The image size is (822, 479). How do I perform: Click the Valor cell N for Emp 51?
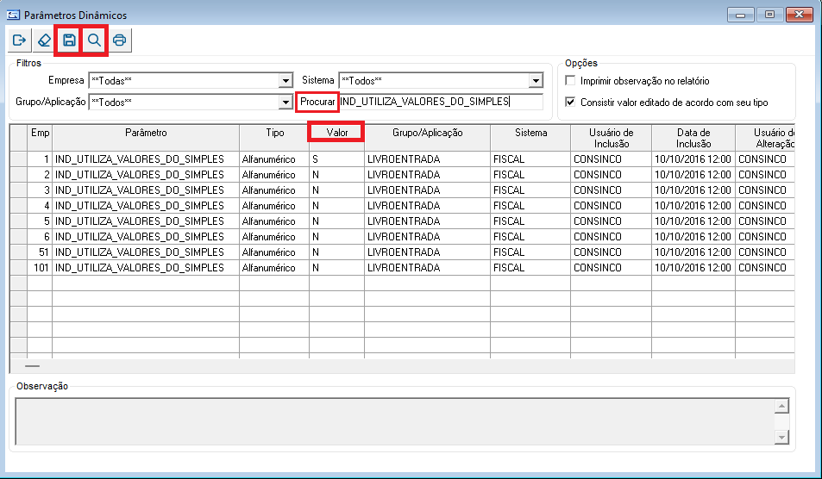tap(336, 252)
